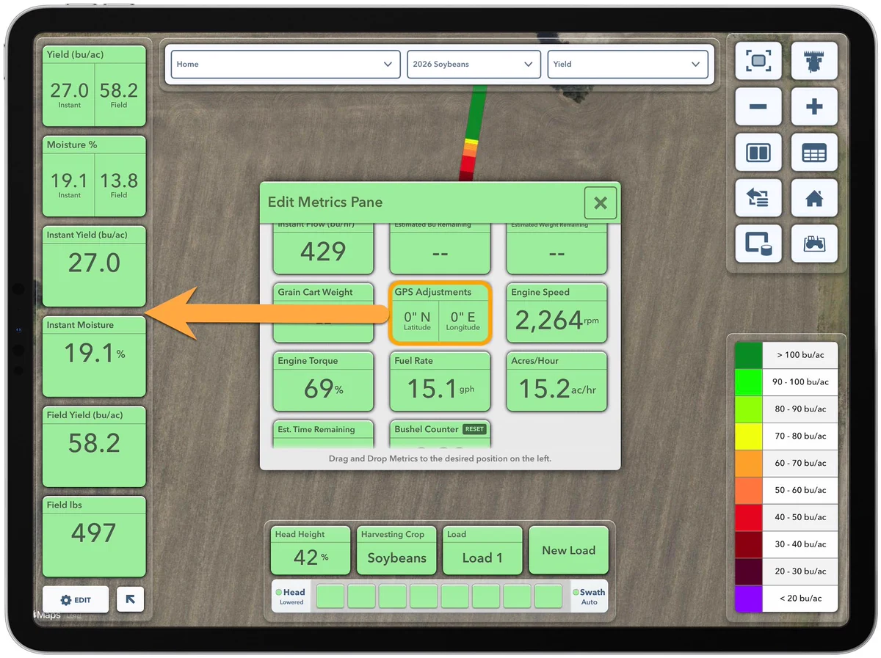Click the 50 - 60 bu/ac legend label
The height and width of the screenshot is (658, 881).
pos(800,490)
